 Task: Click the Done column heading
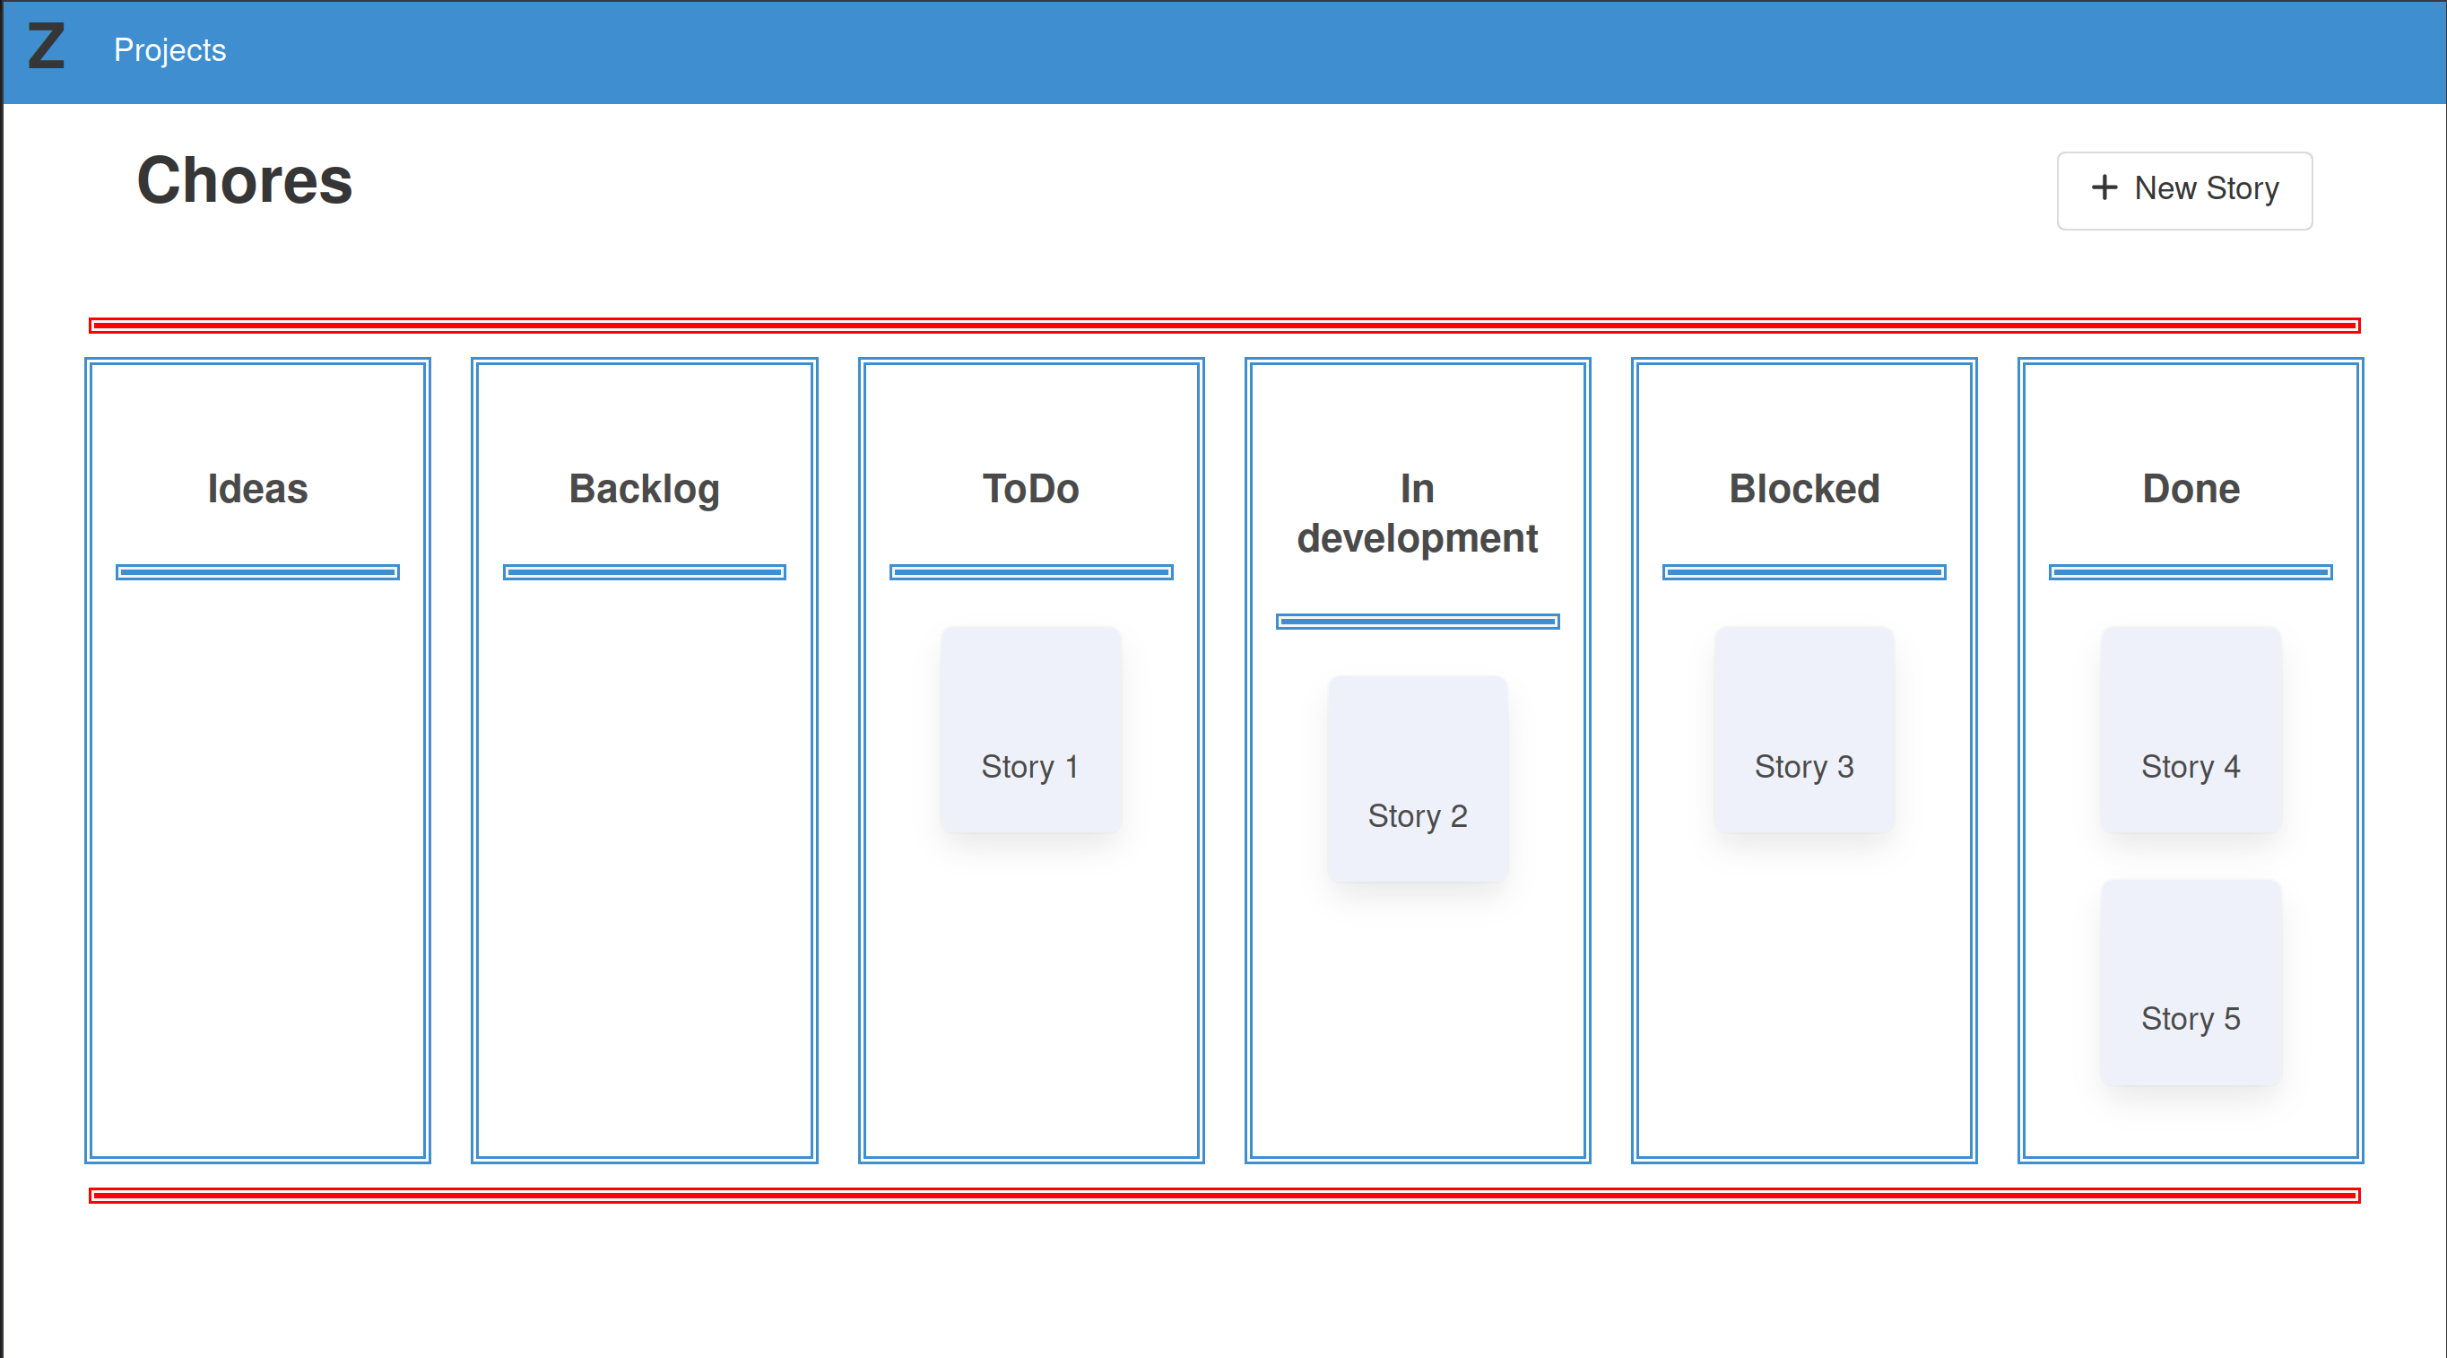pyautogui.click(x=2191, y=489)
